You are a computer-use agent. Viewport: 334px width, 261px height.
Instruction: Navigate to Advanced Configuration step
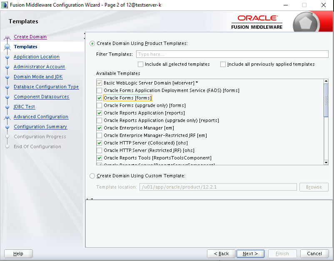pos(41,117)
